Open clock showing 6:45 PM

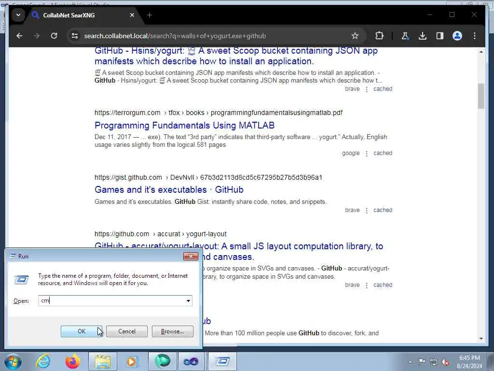point(469,362)
